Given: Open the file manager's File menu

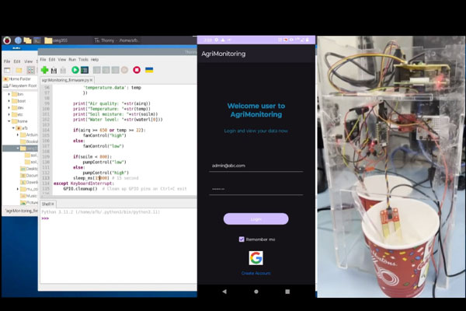Looking at the screenshot, I should (7, 61).
